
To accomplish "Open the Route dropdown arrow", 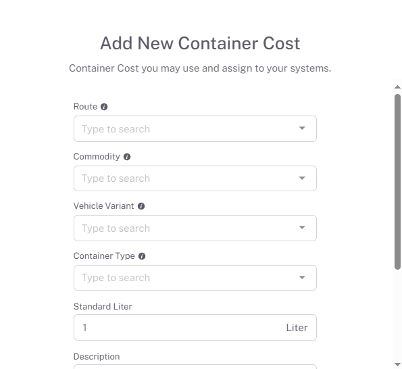I will click(302, 128).
